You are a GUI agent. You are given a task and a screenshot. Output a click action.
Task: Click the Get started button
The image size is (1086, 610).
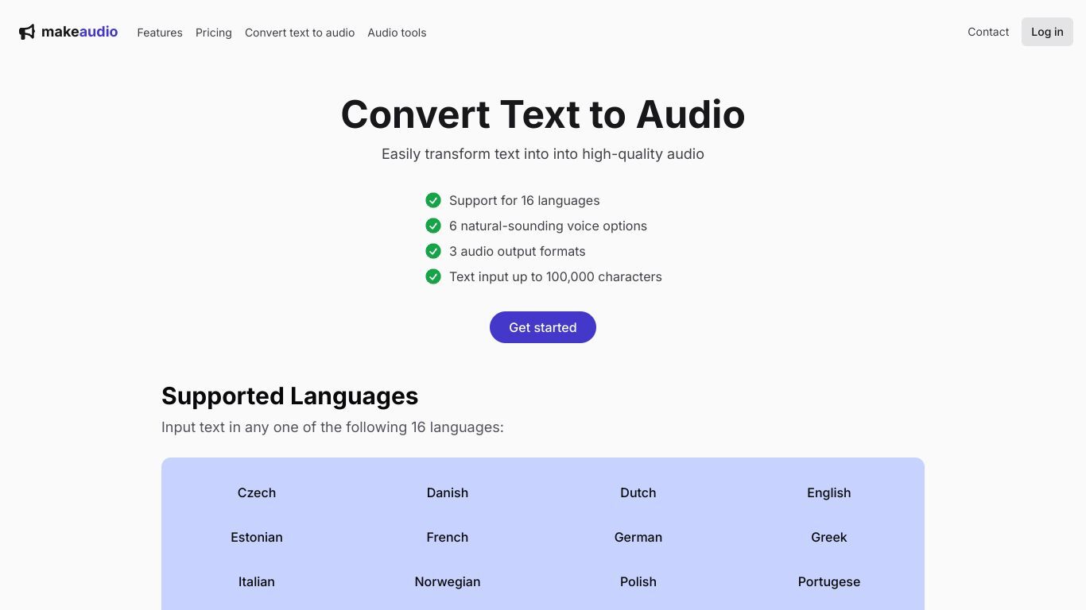pyautogui.click(x=543, y=327)
